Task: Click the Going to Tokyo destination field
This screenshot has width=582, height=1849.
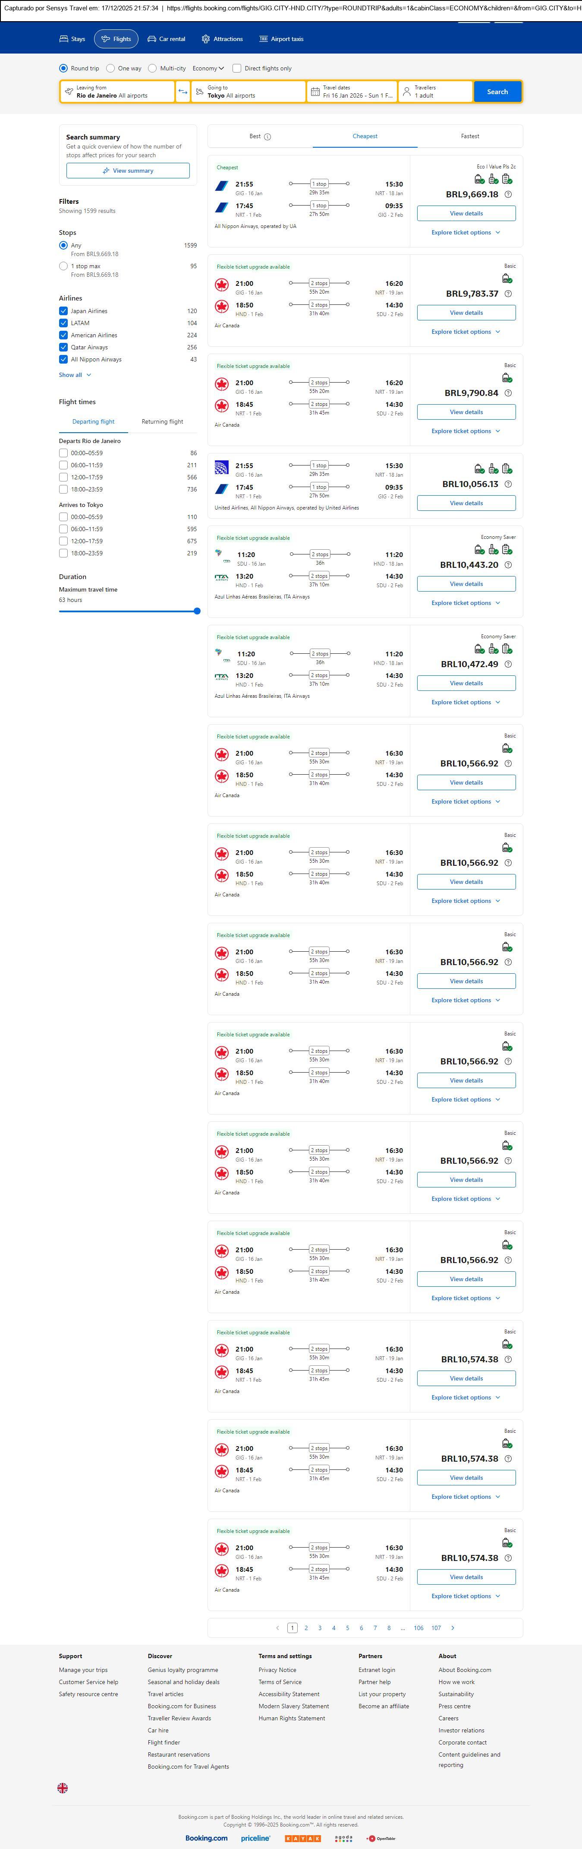Action: [x=248, y=92]
